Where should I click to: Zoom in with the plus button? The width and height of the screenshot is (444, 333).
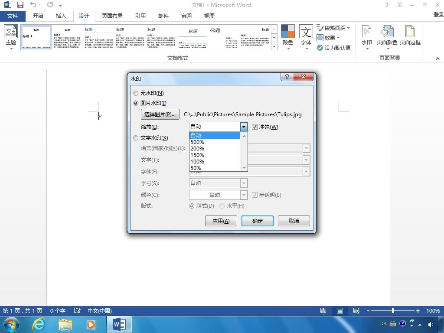(x=418, y=310)
